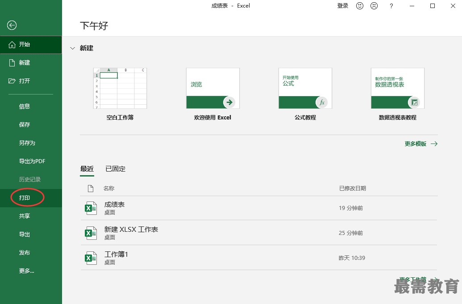Screen dimensions: 462x304
Task: Click the Excel file icon beside 工作簿1
Action: coord(91,258)
